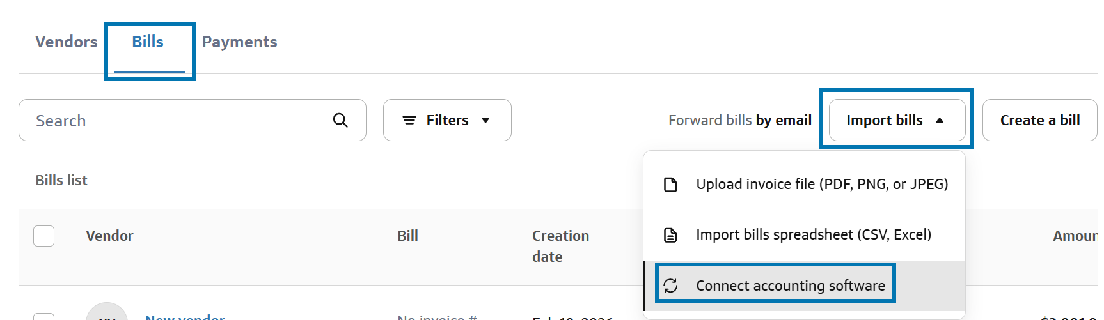
Task: Click the Bill column header
Action: (x=407, y=236)
